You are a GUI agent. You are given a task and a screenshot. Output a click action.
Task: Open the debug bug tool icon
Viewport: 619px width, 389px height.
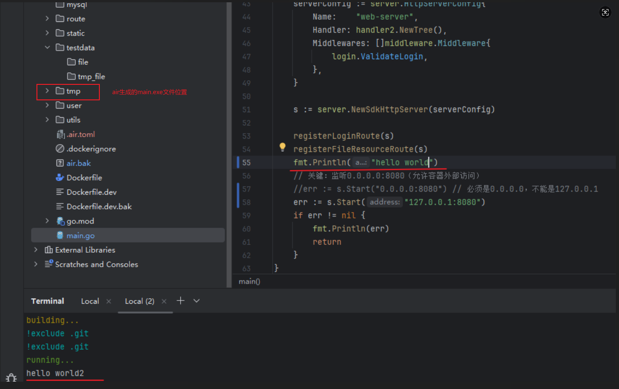(x=11, y=379)
